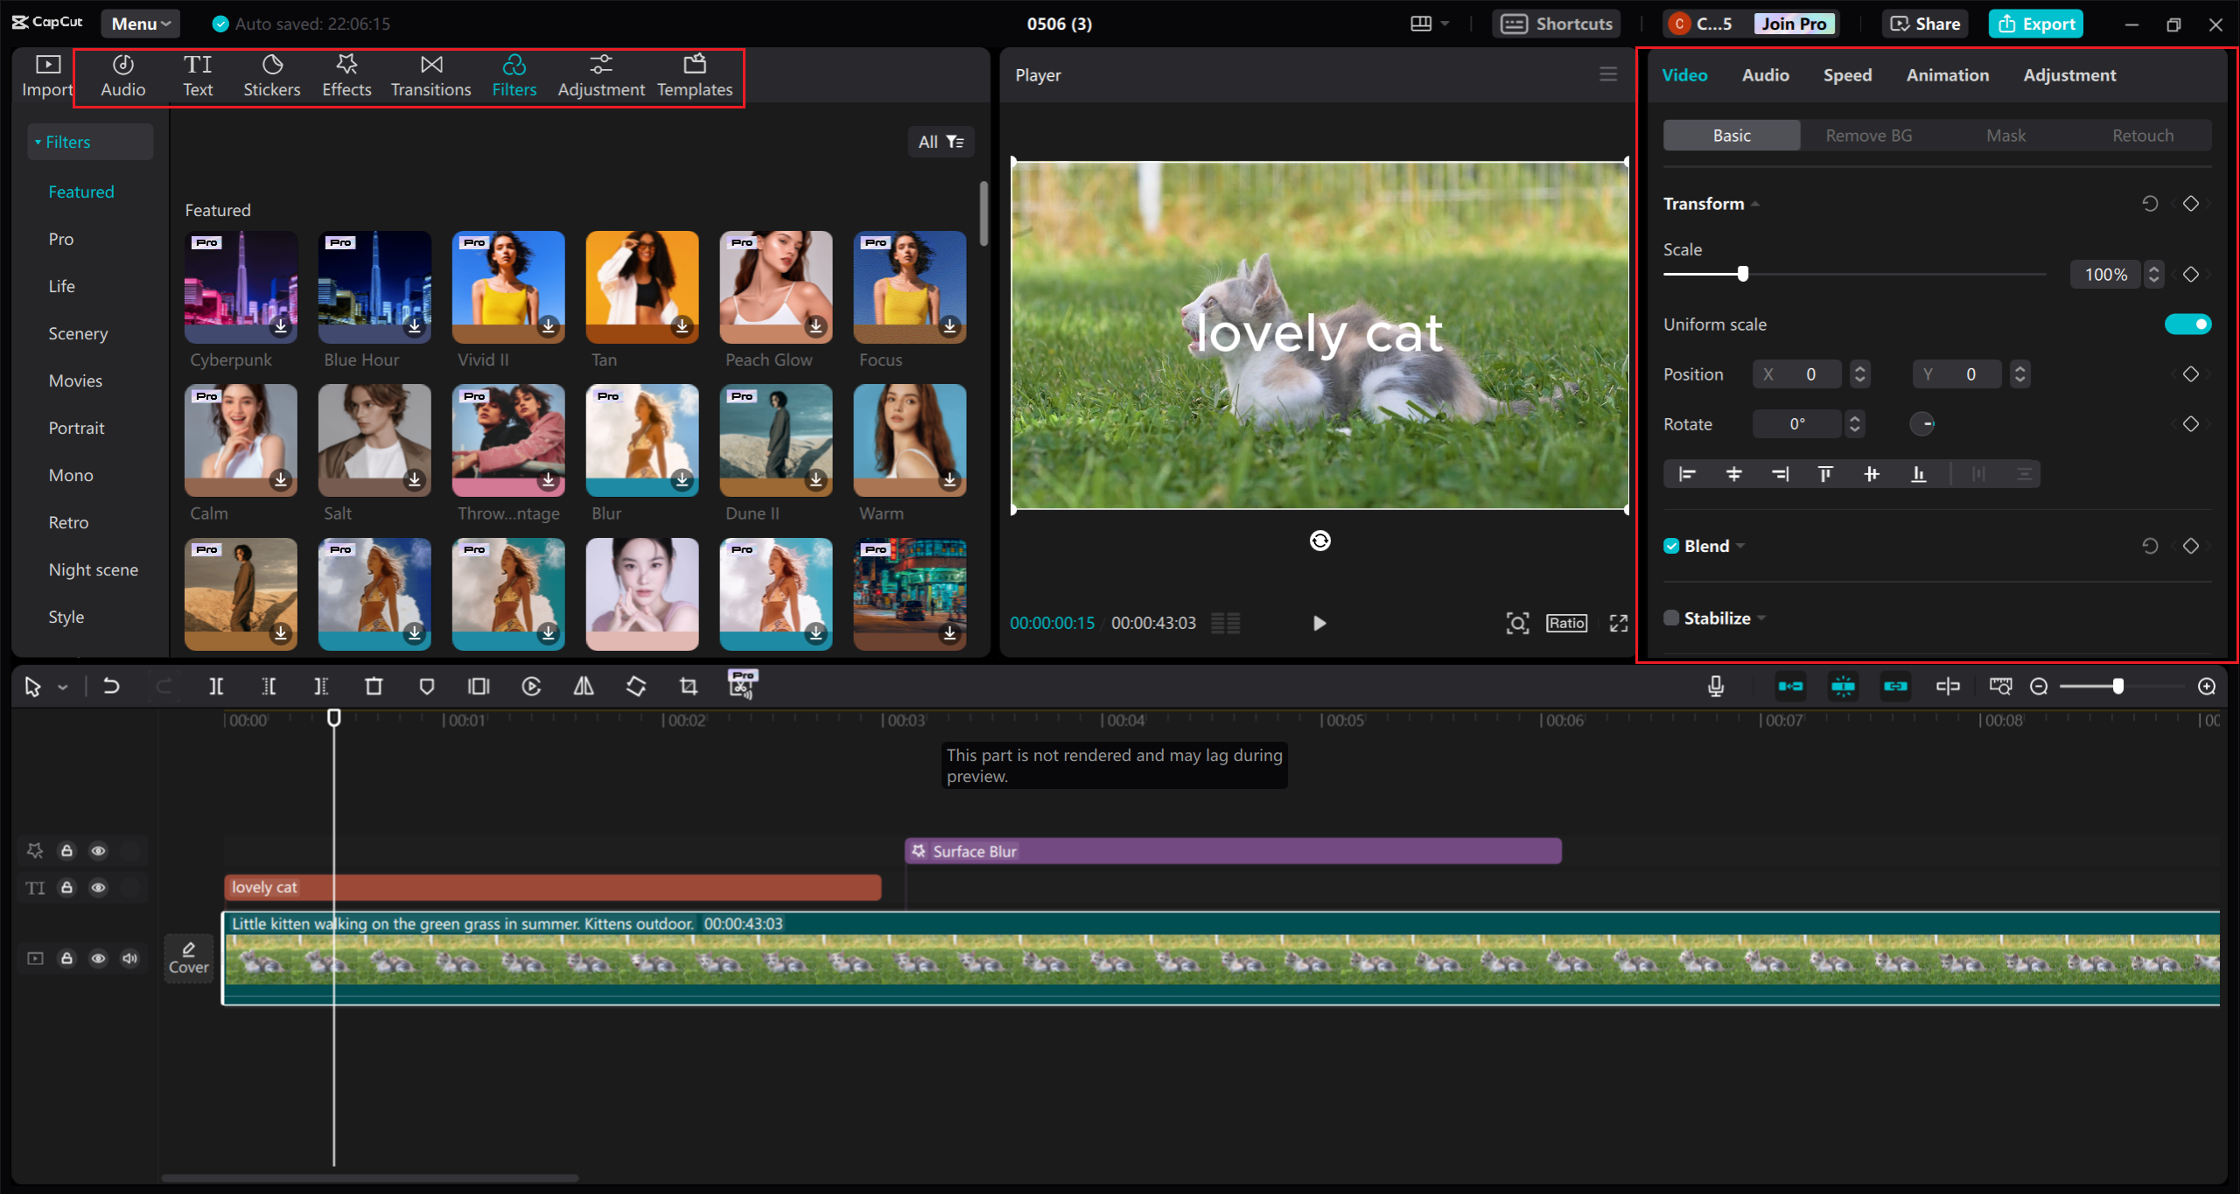Screen dimensions: 2240x1194
Task: Zoom in the timeline with plus icon
Action: point(2207,687)
